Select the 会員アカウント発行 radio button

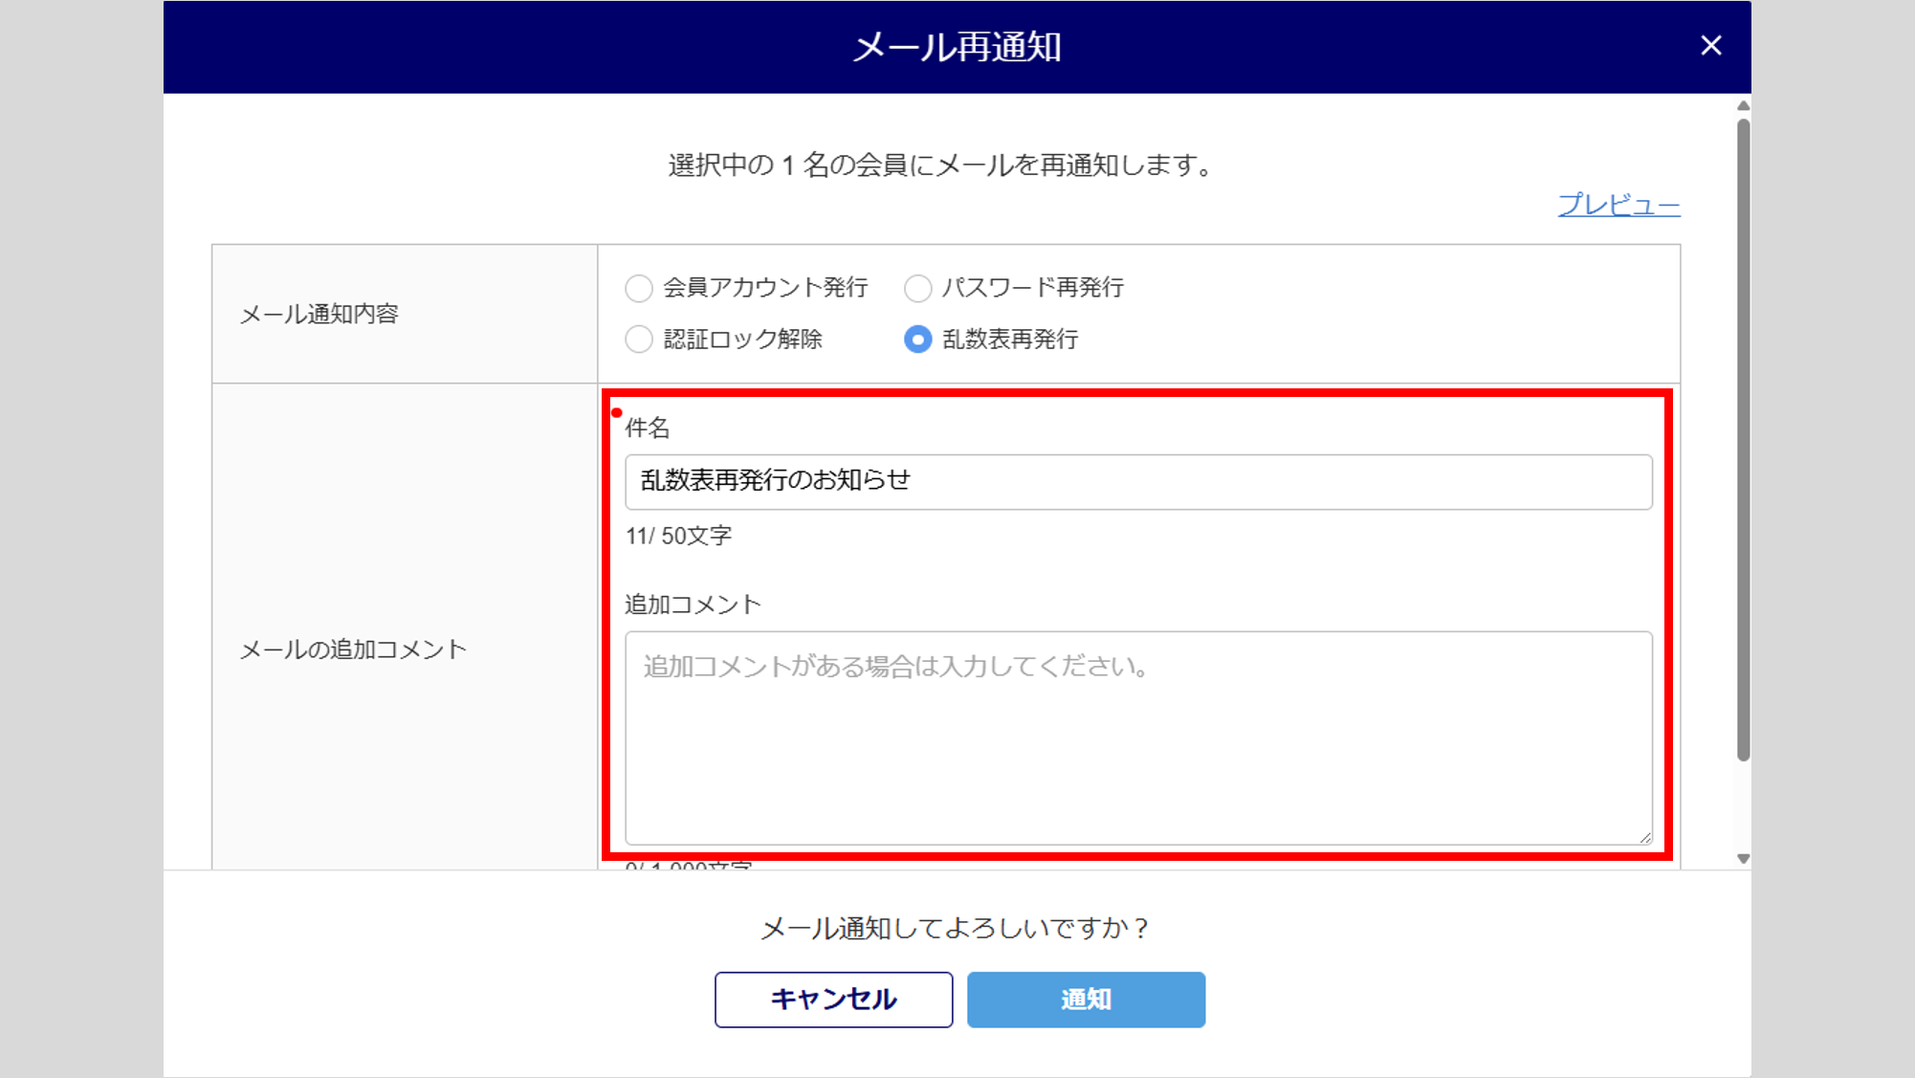(x=639, y=288)
